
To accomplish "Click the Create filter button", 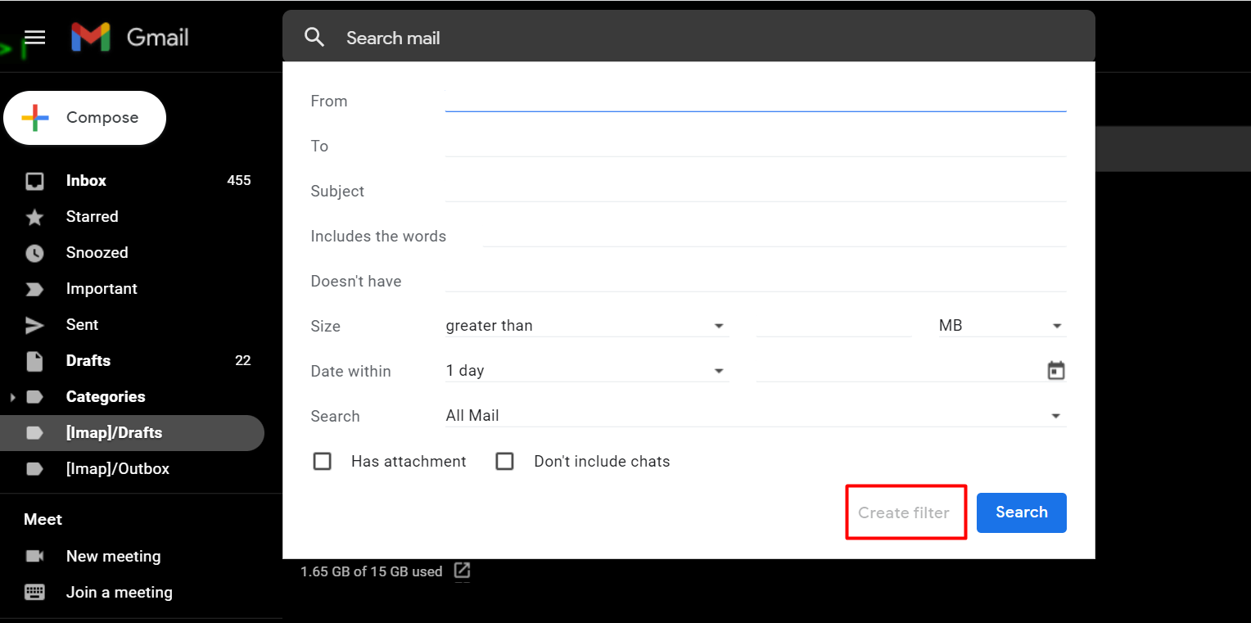I will click(904, 512).
